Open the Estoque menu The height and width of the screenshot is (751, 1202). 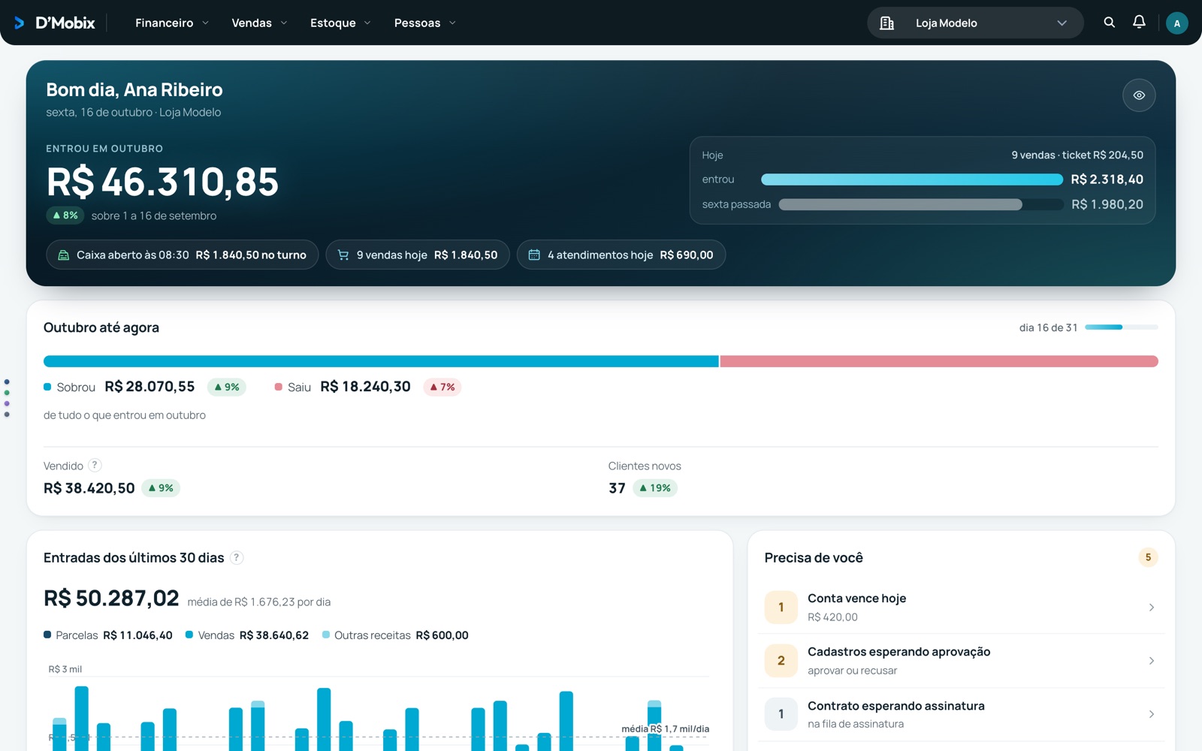point(340,23)
